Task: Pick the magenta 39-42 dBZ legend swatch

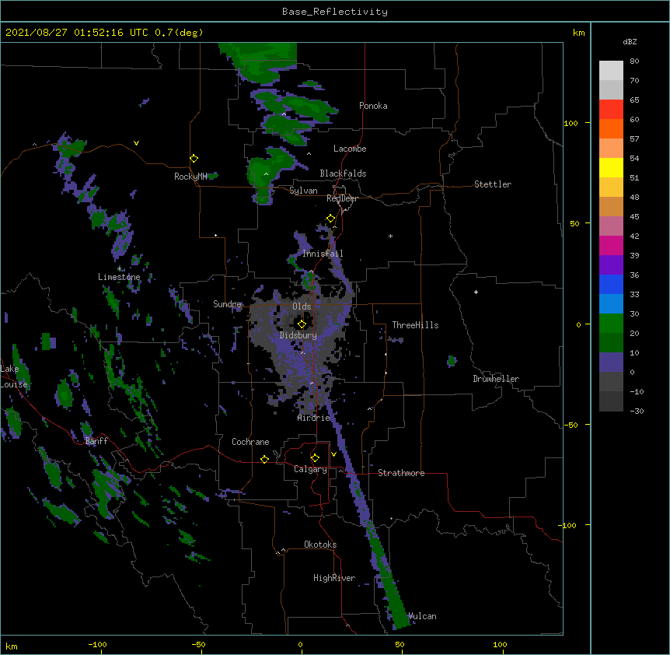Action: 611,245
